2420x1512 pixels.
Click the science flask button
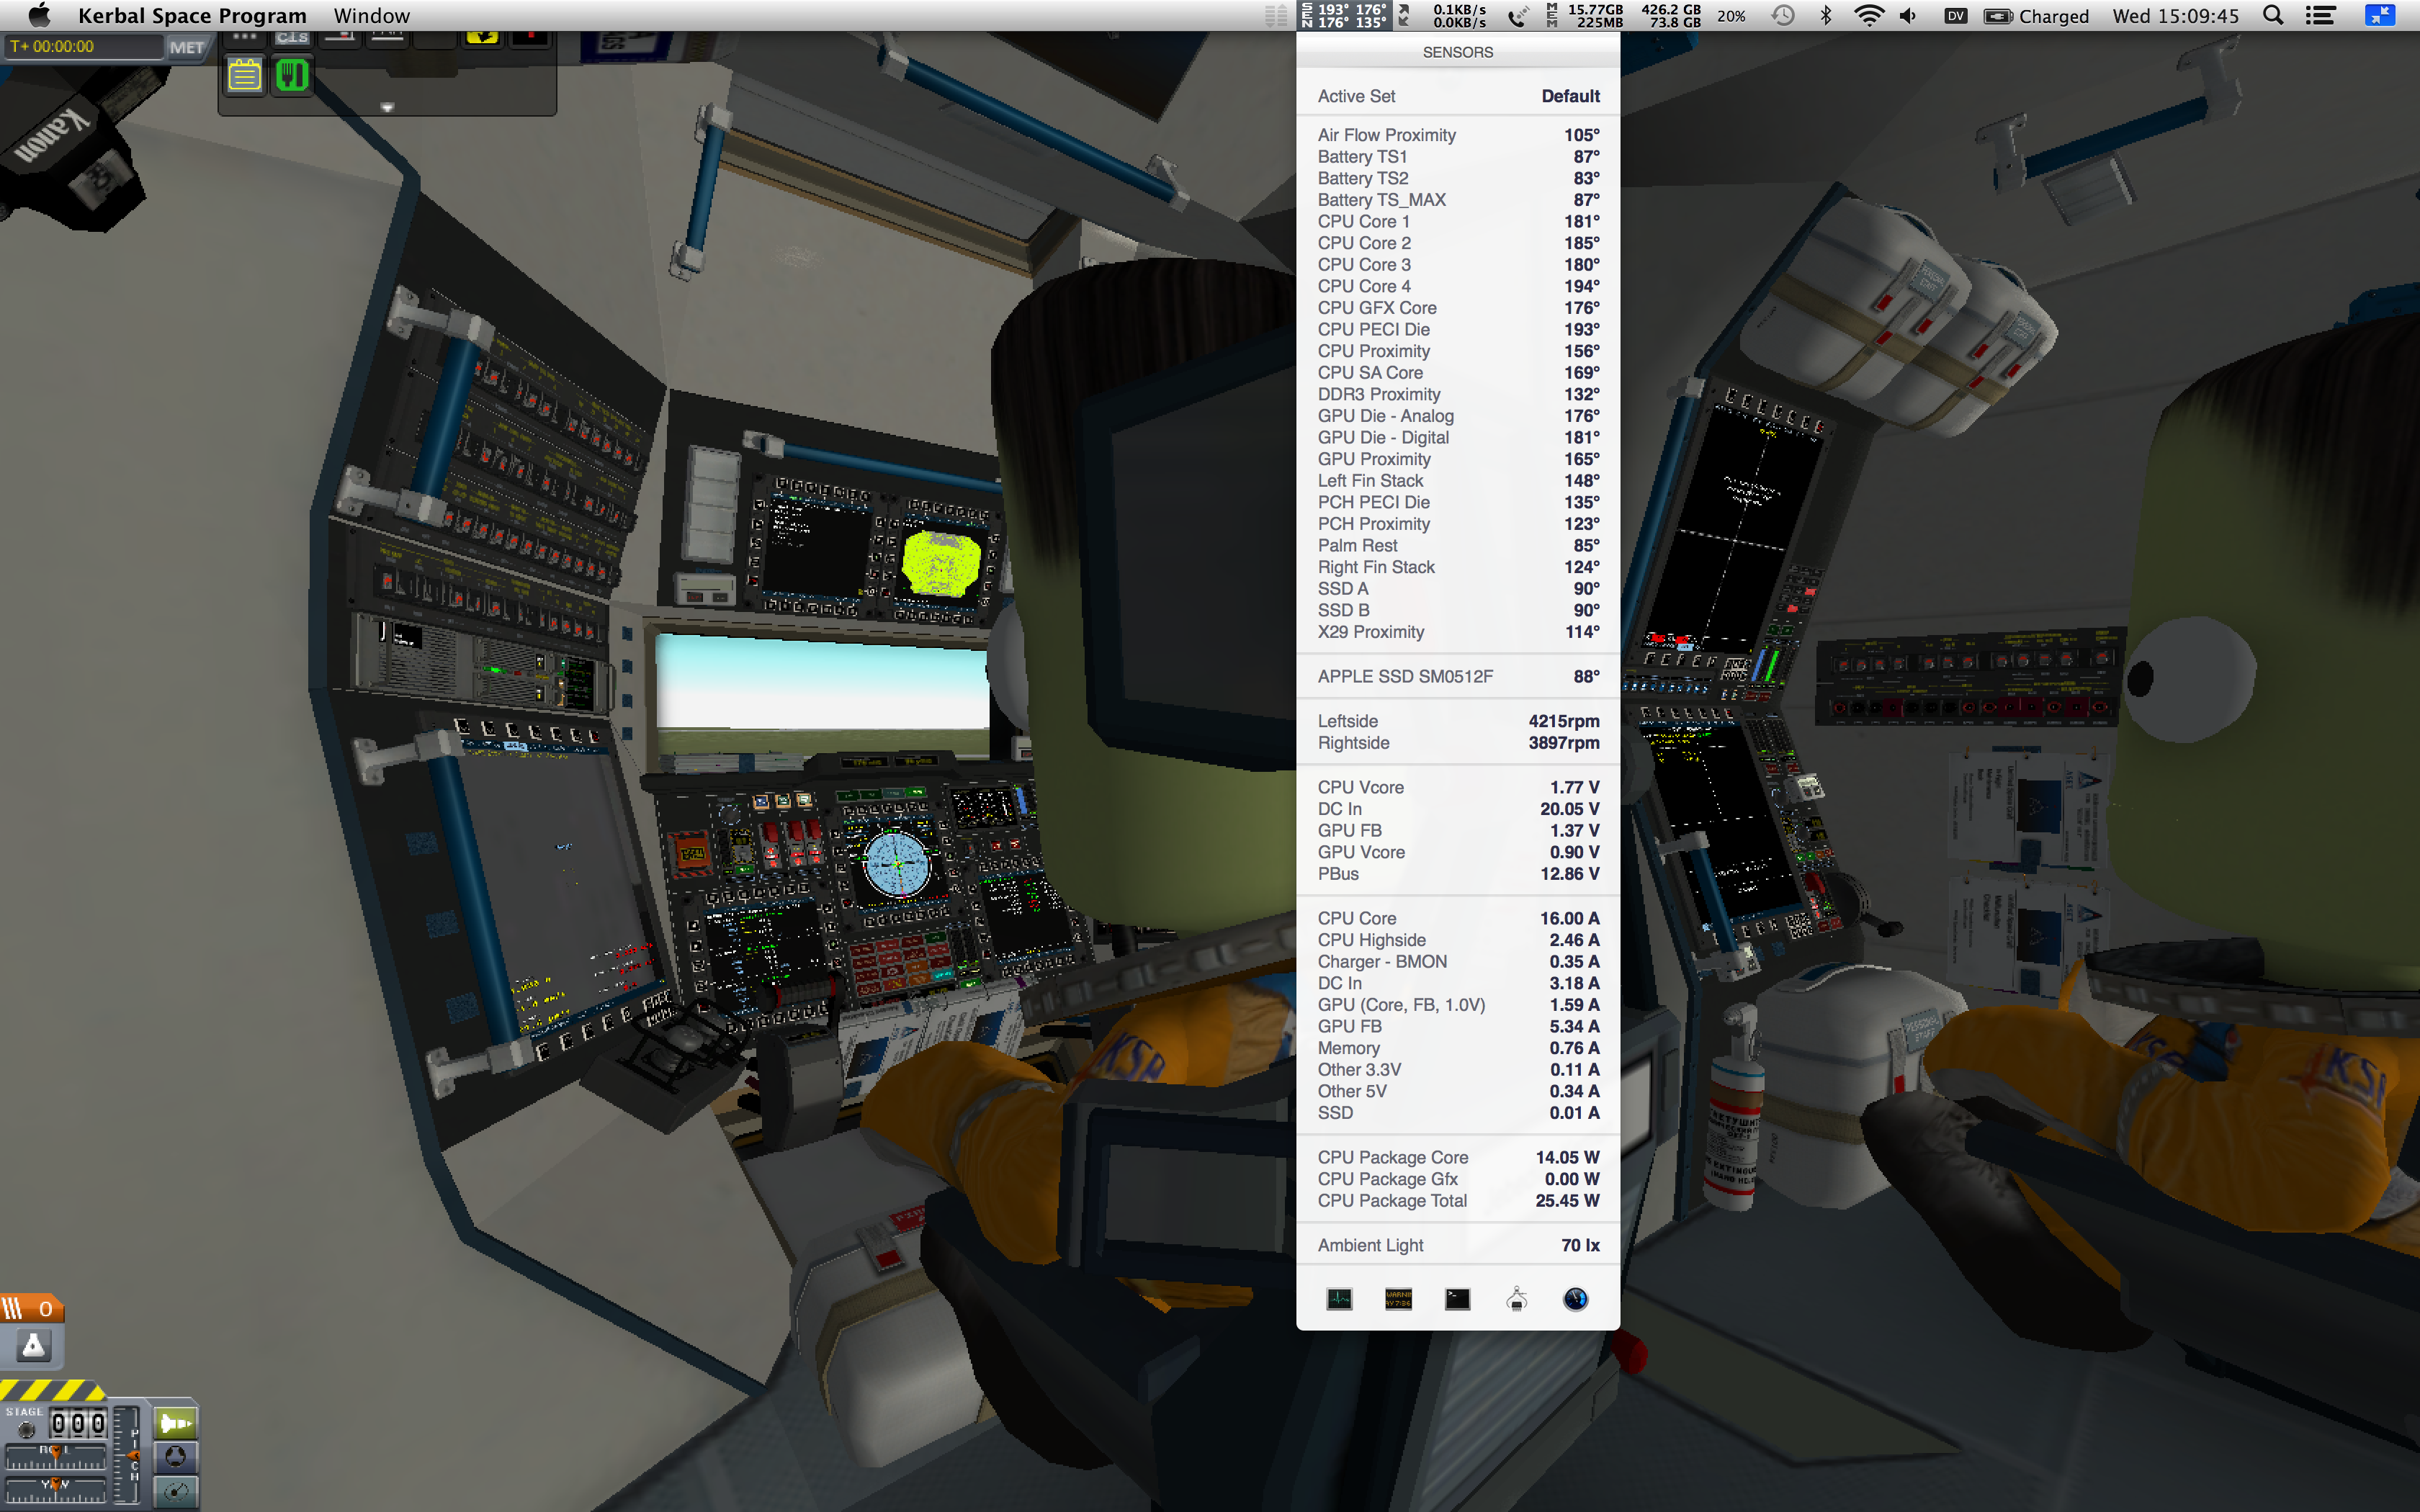(x=33, y=1346)
